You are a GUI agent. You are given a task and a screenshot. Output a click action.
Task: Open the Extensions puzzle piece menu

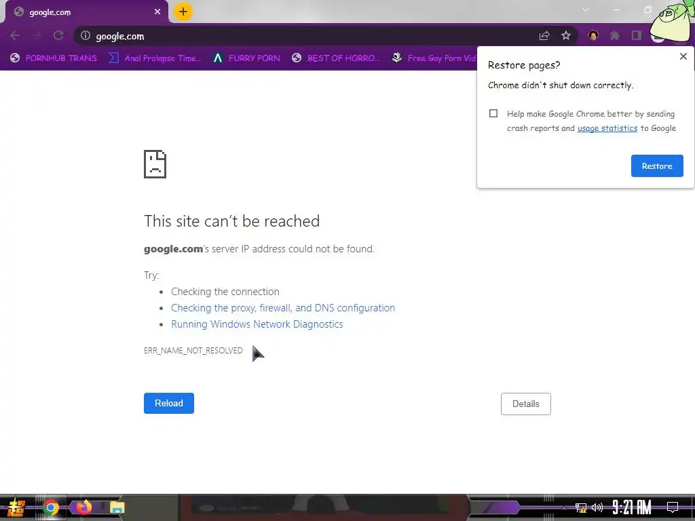tap(615, 35)
